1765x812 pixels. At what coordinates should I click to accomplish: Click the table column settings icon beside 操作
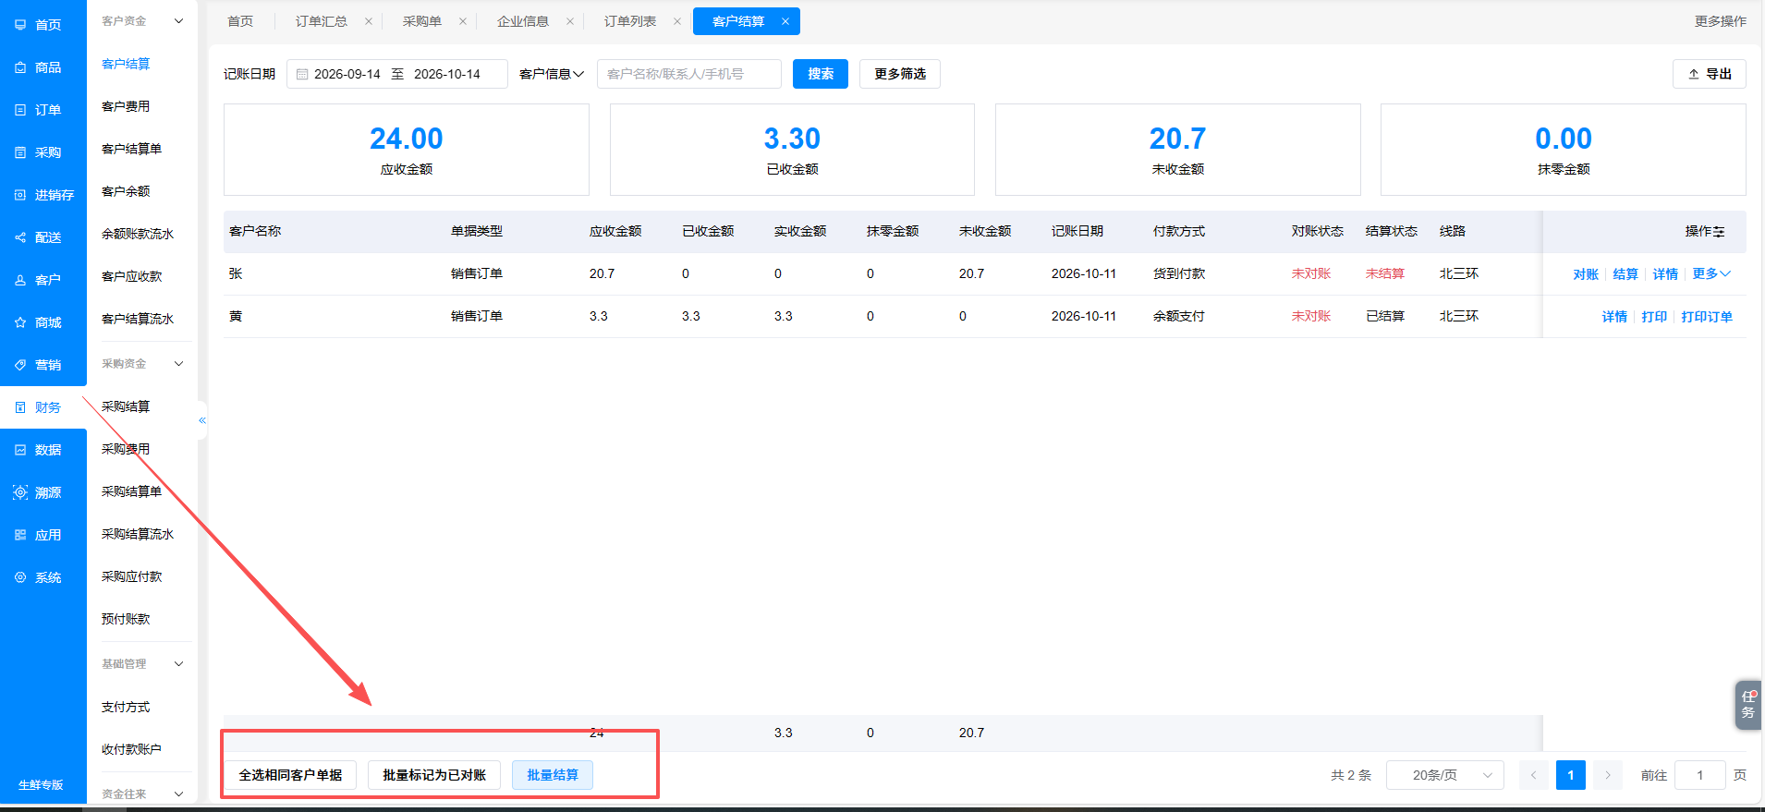coord(1719,232)
